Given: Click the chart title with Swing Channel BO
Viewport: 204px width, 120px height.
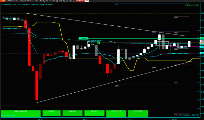Looking at the screenshot, I should pyautogui.click(x=27, y=5).
